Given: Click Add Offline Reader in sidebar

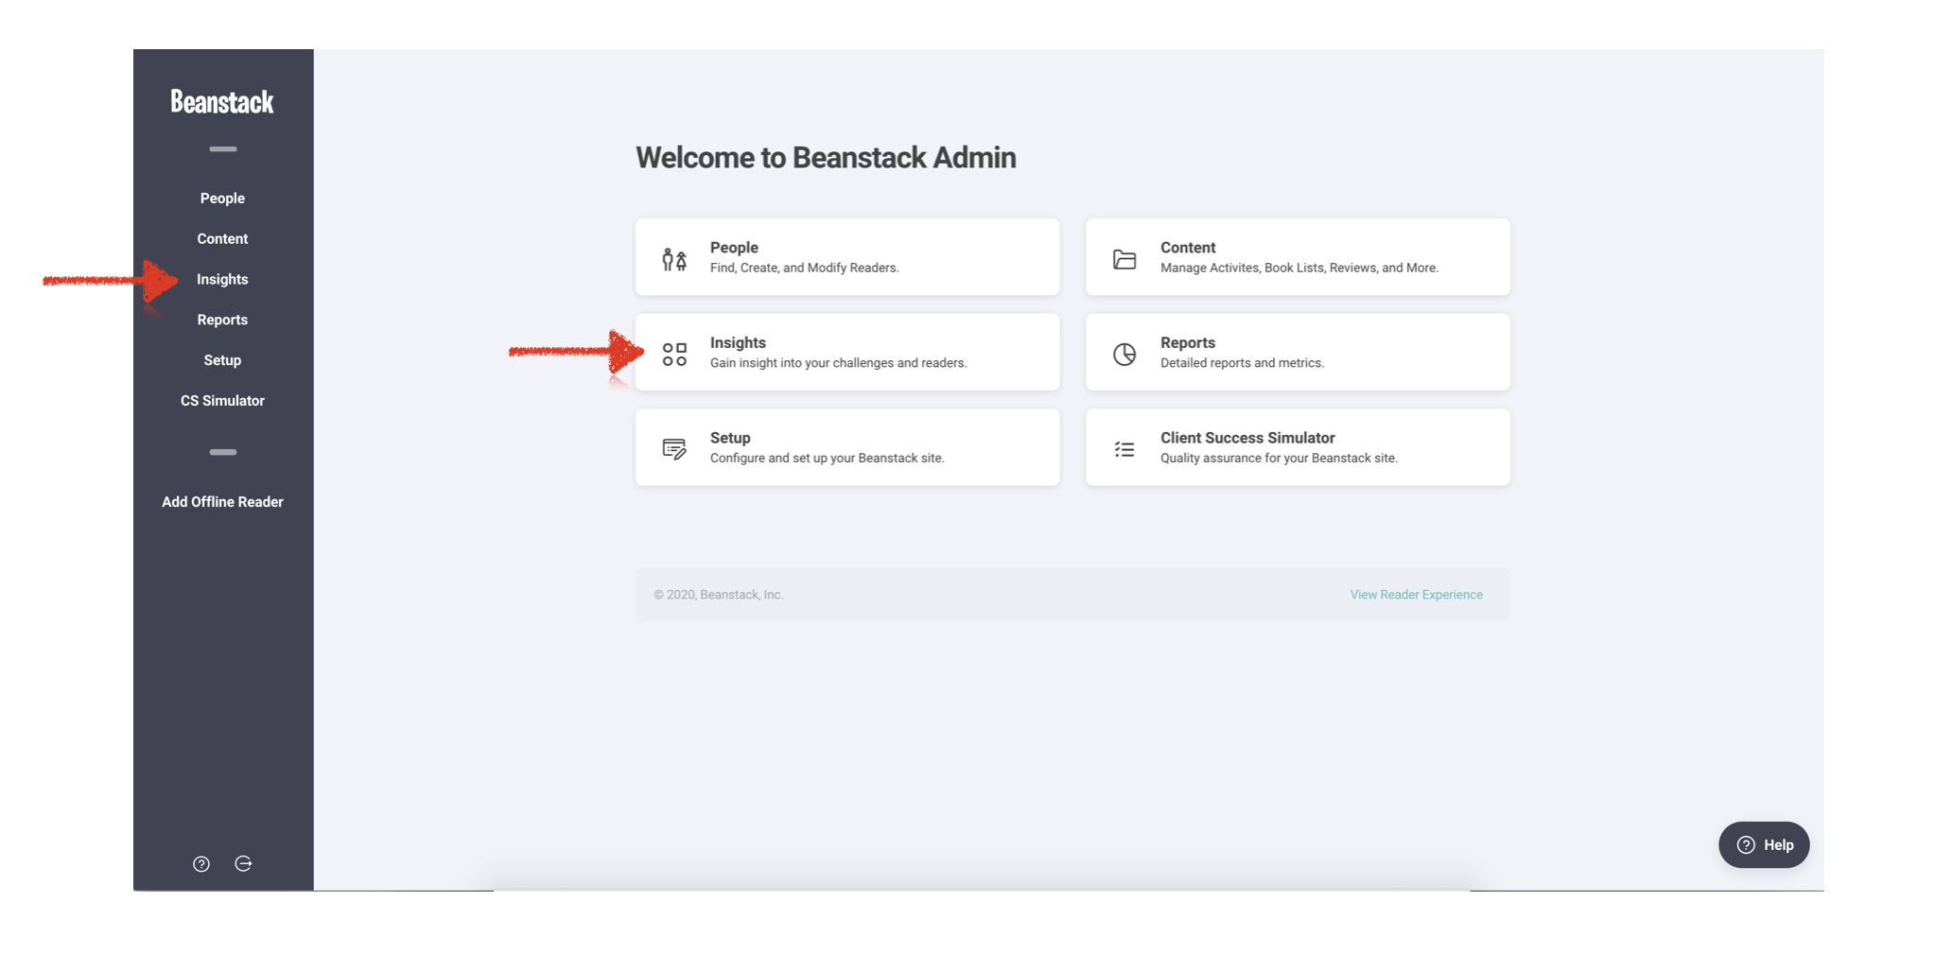Looking at the screenshot, I should [x=222, y=502].
